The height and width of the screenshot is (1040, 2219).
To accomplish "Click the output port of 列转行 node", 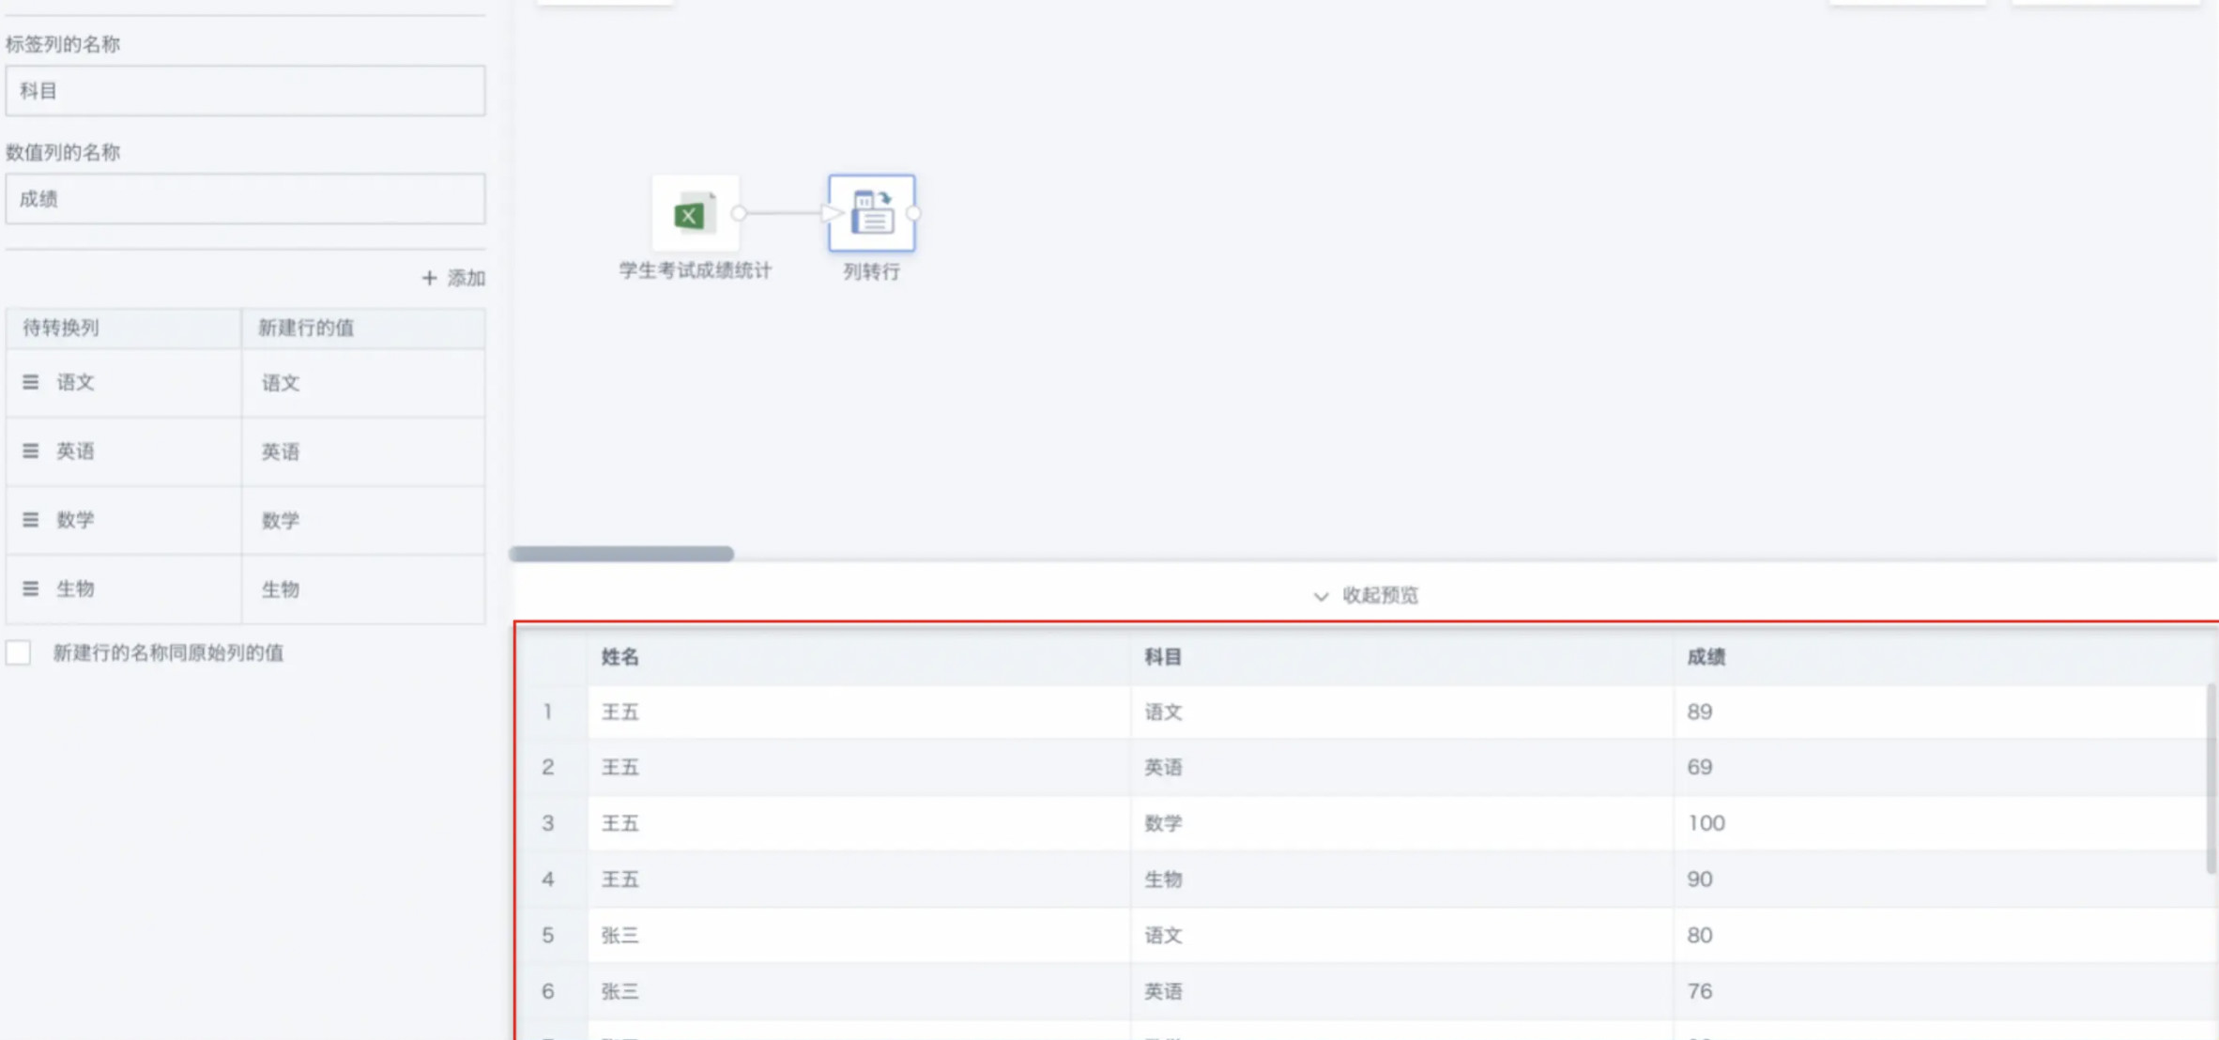I will pos(914,213).
